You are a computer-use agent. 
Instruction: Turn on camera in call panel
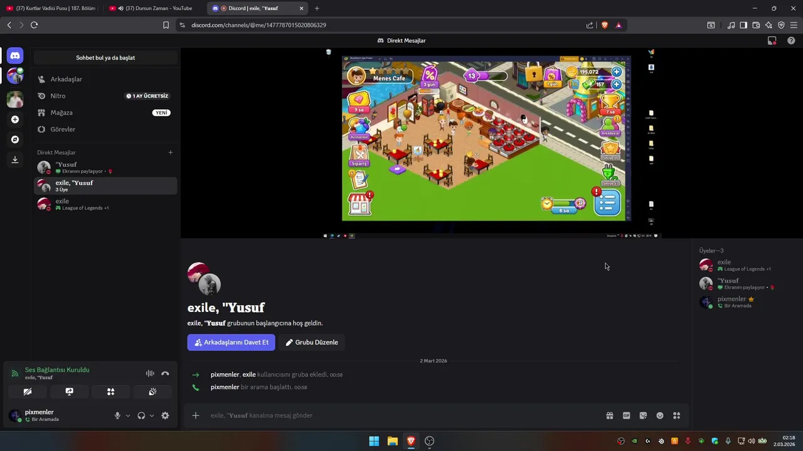pos(28,391)
